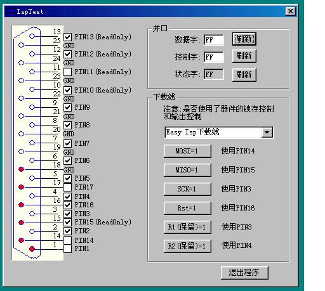Enable the PIN17 checkbox
Screen dimensions: 325x291
pos(67,187)
